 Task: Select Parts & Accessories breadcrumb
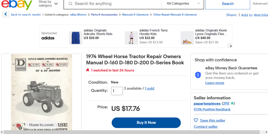(x=104, y=15)
